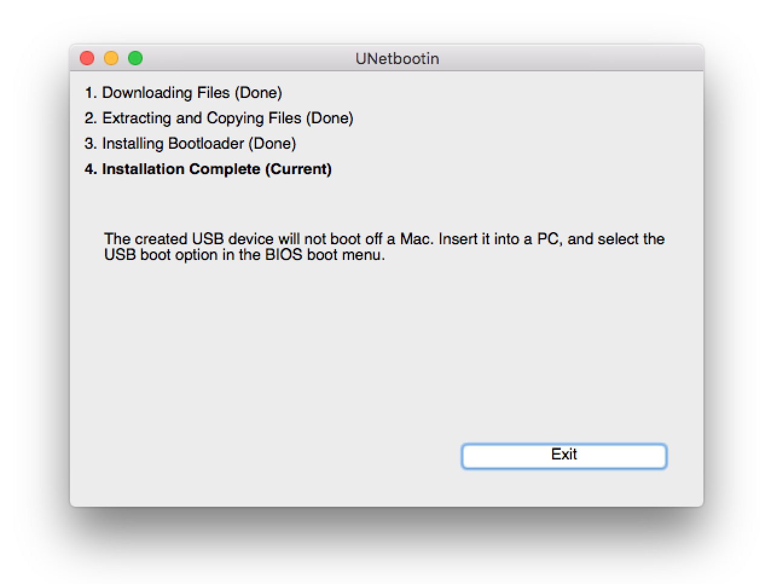Click the BIOS boot menu message line
777x584 pixels.
[245, 255]
